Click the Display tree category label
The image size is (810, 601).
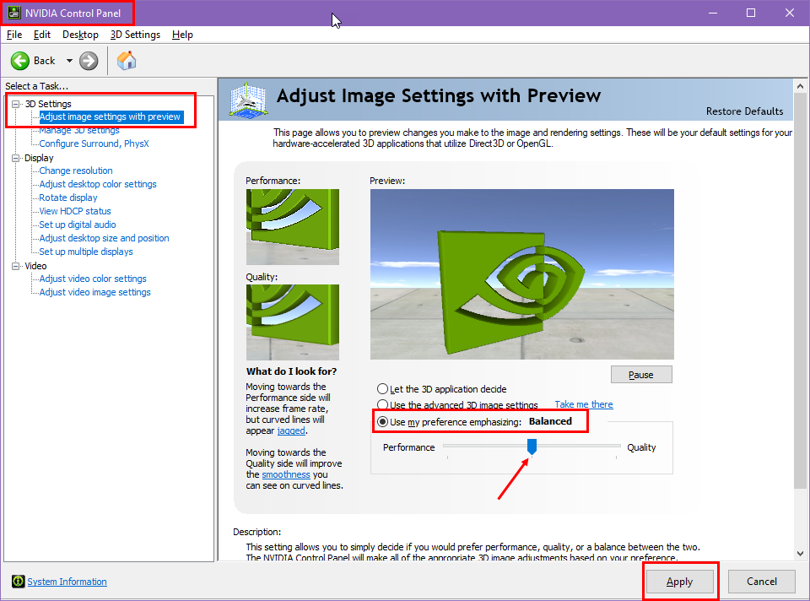click(x=39, y=158)
